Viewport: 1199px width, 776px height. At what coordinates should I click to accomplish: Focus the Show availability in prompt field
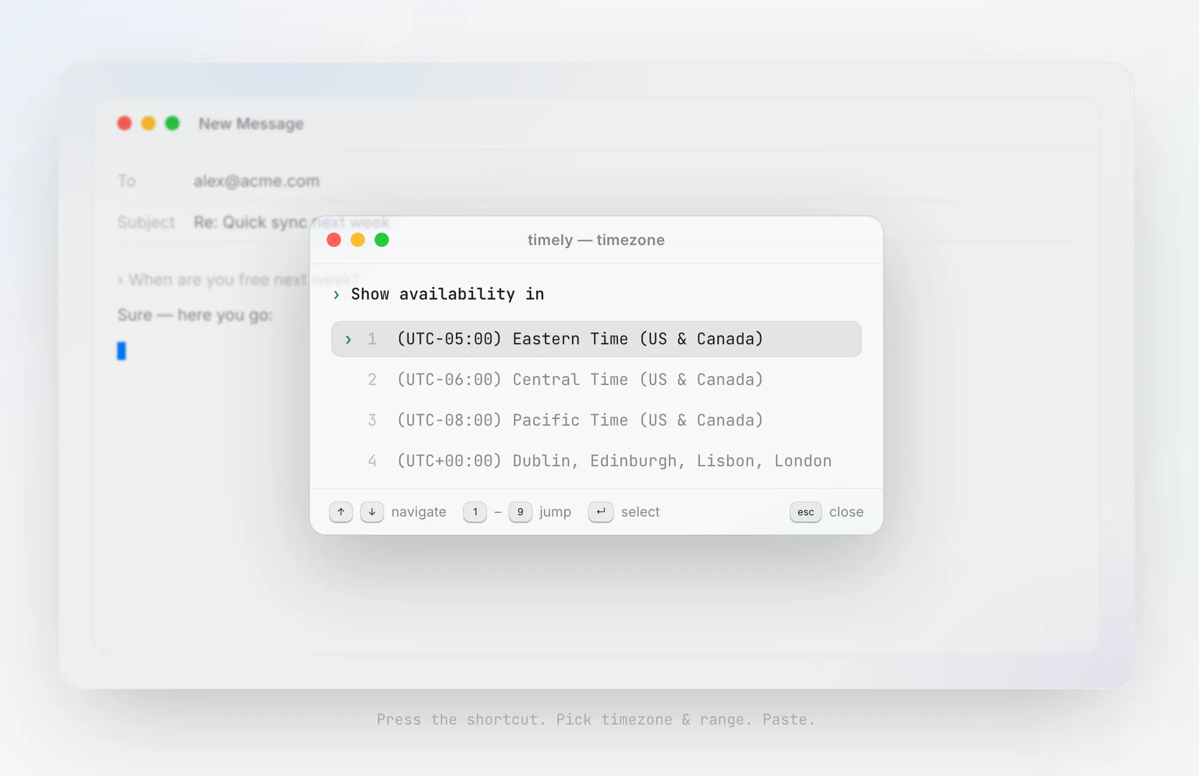click(448, 294)
